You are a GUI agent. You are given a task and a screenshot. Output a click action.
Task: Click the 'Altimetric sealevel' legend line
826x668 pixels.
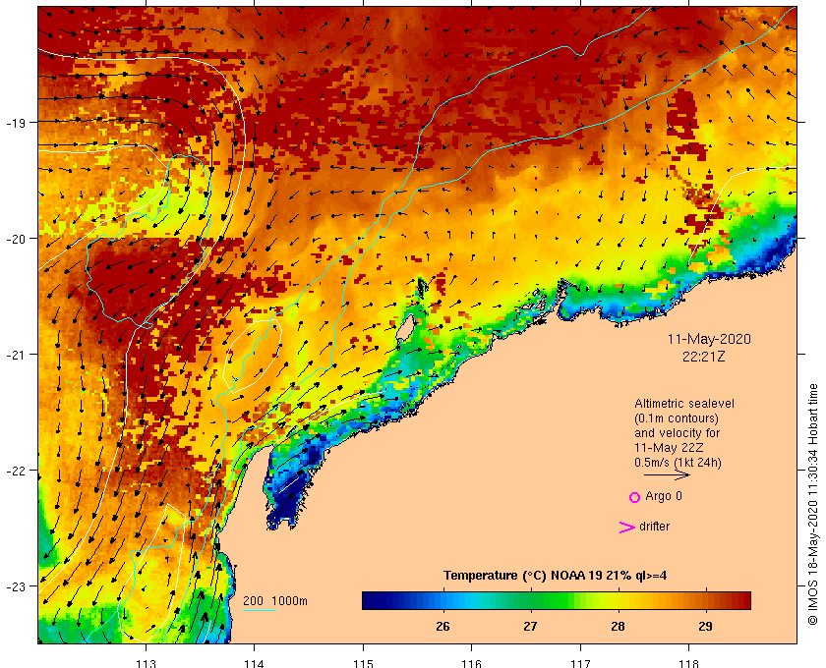pyautogui.click(x=683, y=404)
